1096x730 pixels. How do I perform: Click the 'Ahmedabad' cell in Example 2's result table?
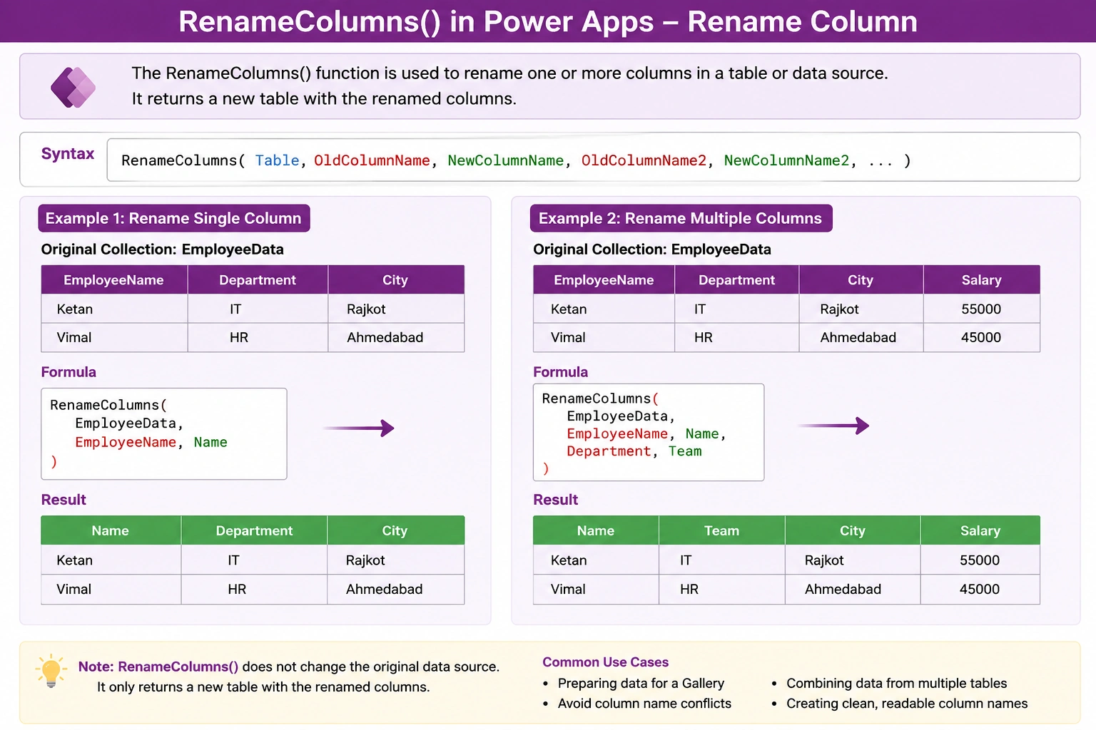853,590
